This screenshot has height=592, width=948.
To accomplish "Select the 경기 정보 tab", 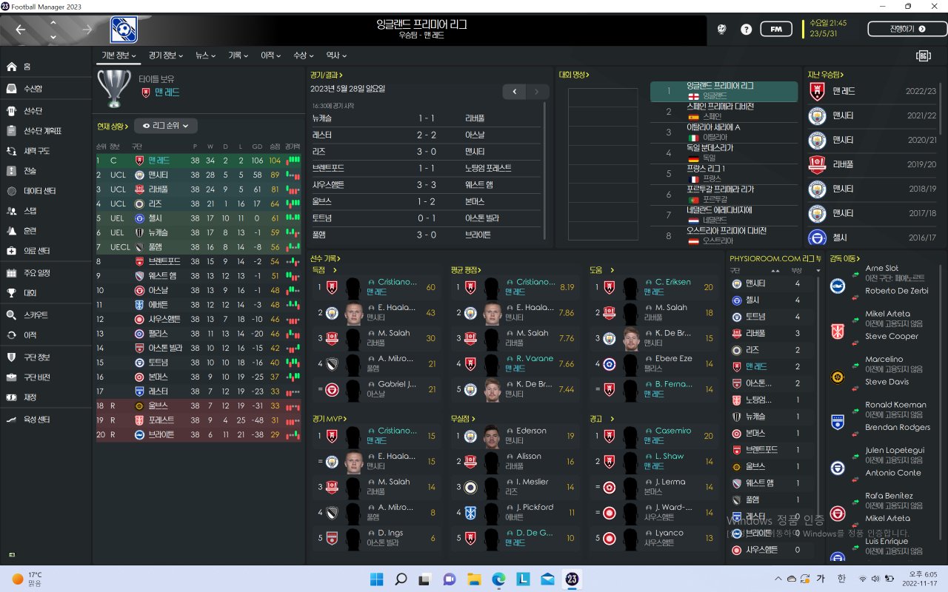I will (x=166, y=55).
